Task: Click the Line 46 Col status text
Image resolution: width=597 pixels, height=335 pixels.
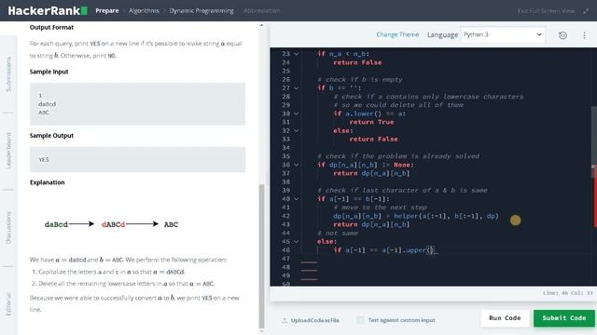Action: (x=567, y=293)
